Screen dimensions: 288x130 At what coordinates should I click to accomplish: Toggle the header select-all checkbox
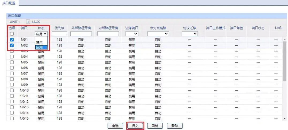pyautogui.click(x=12, y=34)
